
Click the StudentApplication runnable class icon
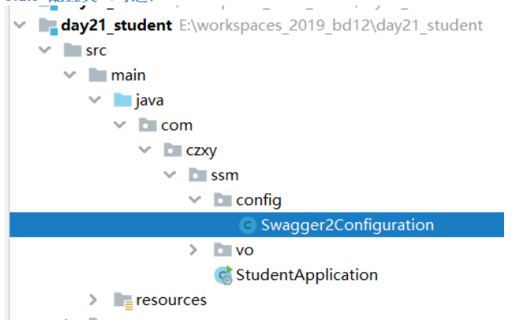pyautogui.click(x=223, y=275)
